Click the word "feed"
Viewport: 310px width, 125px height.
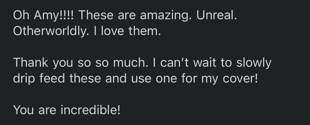point(52,78)
